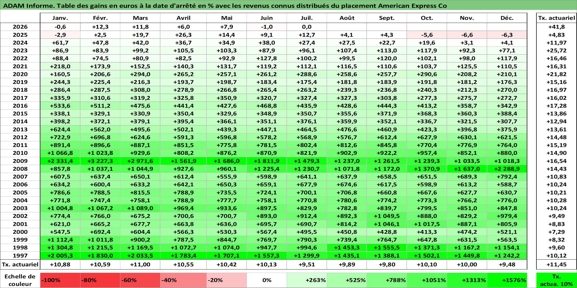
Task: Select the 'Tx. actua. 10%' legend box
Action: tap(556, 280)
